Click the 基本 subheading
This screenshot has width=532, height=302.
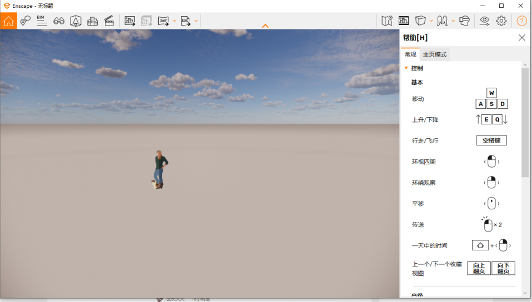[x=417, y=83]
